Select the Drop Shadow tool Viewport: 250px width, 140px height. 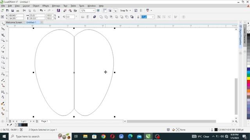tap(3, 92)
